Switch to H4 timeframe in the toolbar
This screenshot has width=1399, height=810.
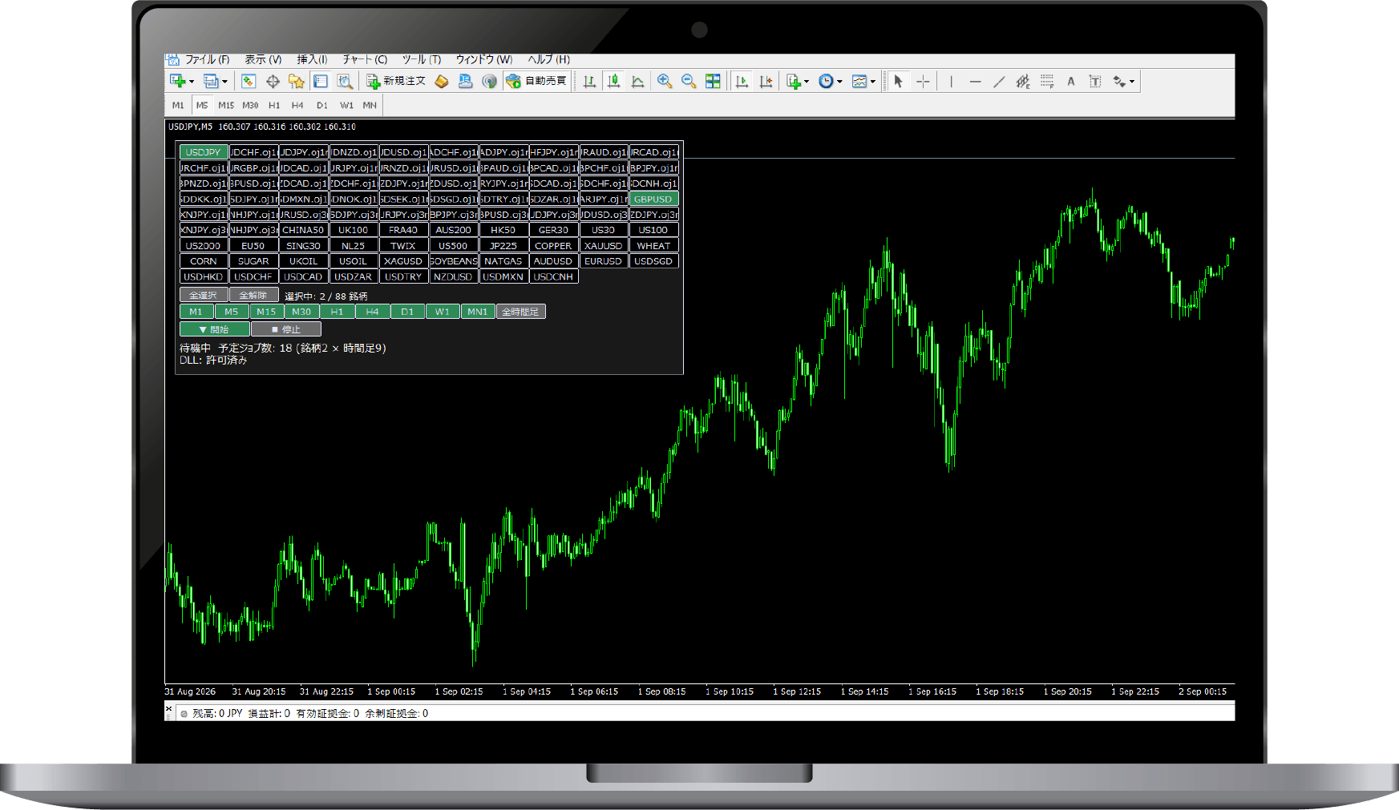(297, 105)
